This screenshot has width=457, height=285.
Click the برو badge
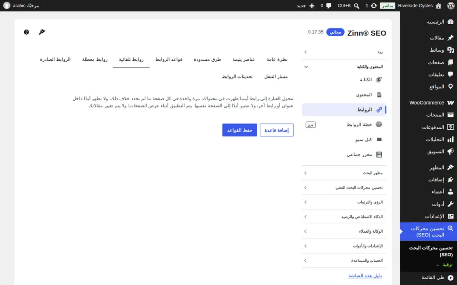pyautogui.click(x=311, y=124)
